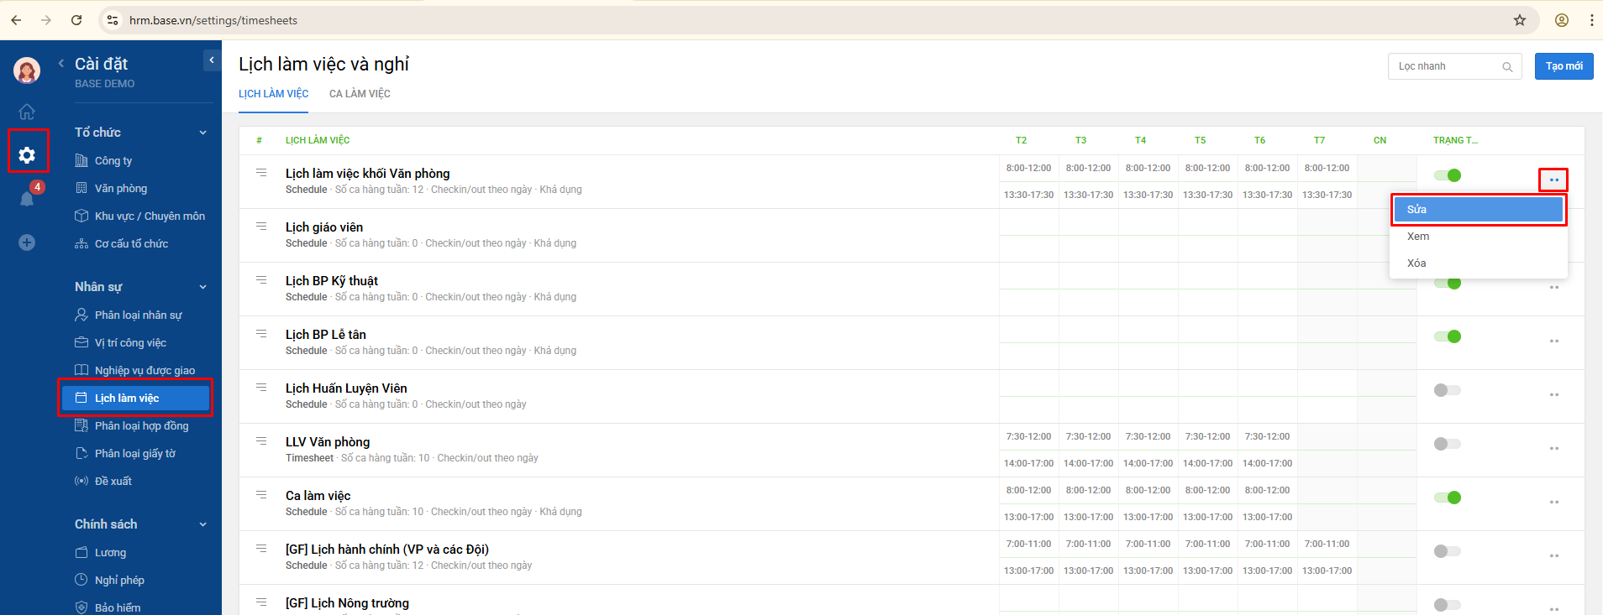The image size is (1603, 615).
Task: Select Xem in the context menu
Action: (x=1479, y=237)
